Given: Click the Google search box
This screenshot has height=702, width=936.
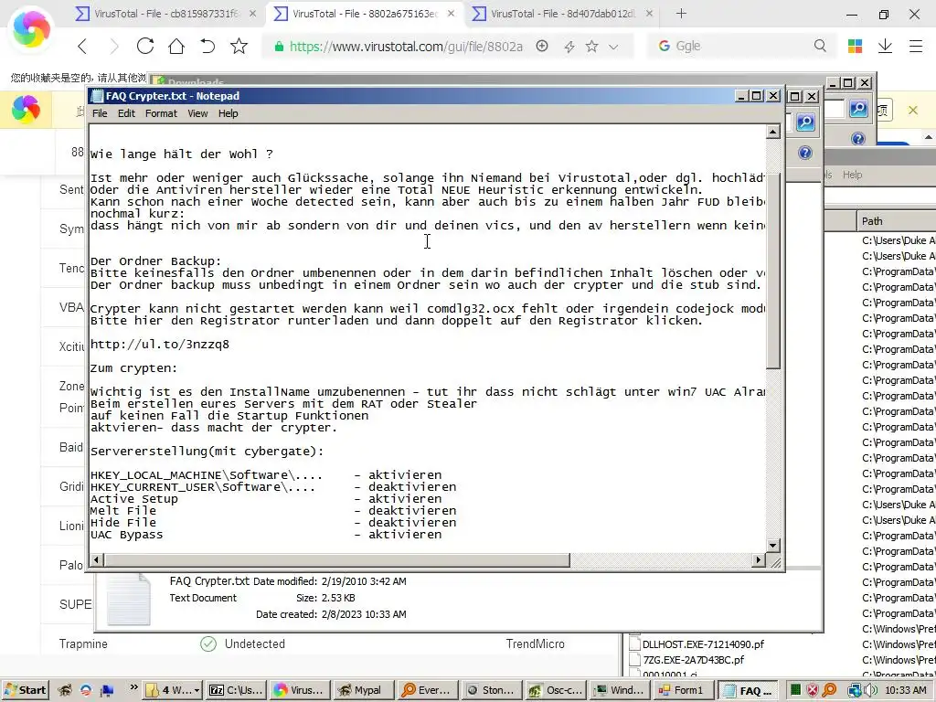Looking at the screenshot, I should 740,46.
